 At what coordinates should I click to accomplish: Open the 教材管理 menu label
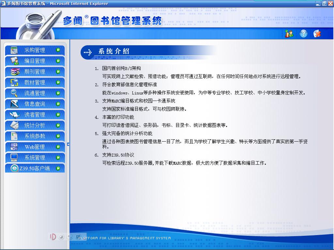(35, 82)
